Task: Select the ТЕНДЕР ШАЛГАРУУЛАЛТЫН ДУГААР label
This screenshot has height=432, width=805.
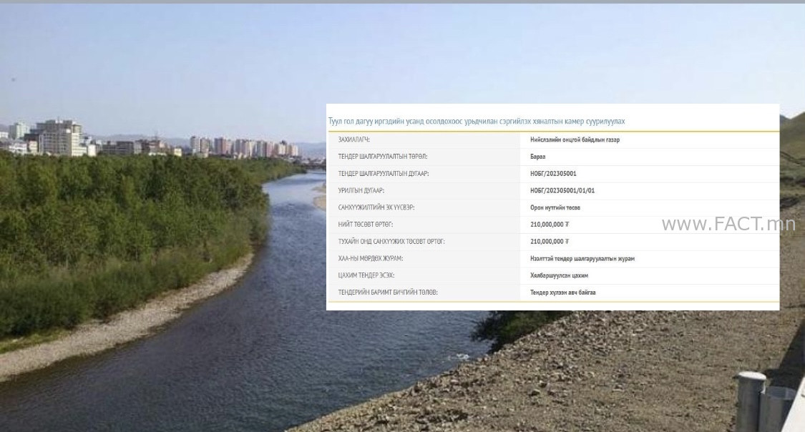Action: tap(384, 174)
